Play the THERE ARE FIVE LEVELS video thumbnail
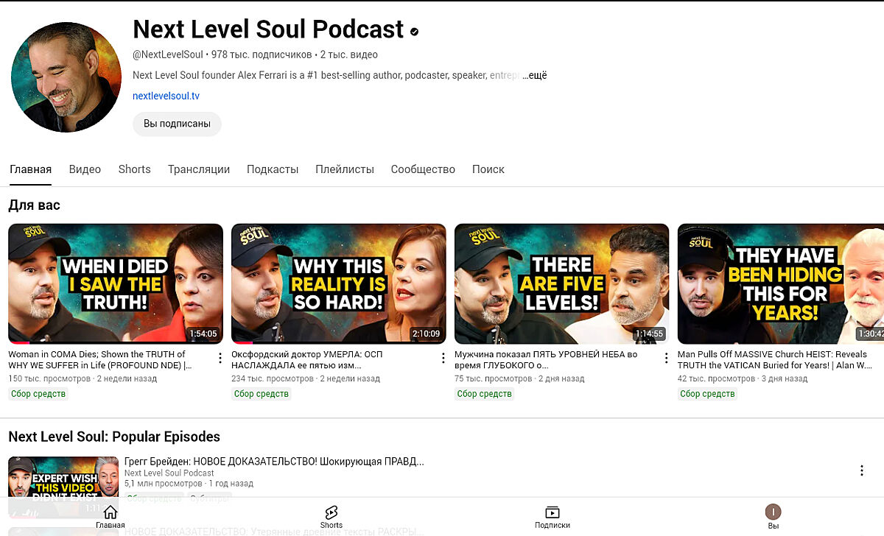 click(x=561, y=283)
